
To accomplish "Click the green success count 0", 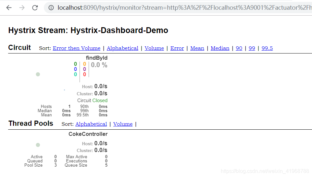I will 75,64.
